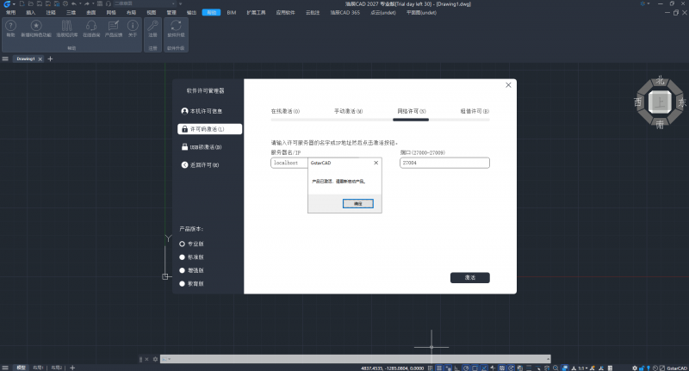Viewport: 689px width, 371px height.
Task: Expand Undo history dropdown arrow
Action: (x=80, y=4)
